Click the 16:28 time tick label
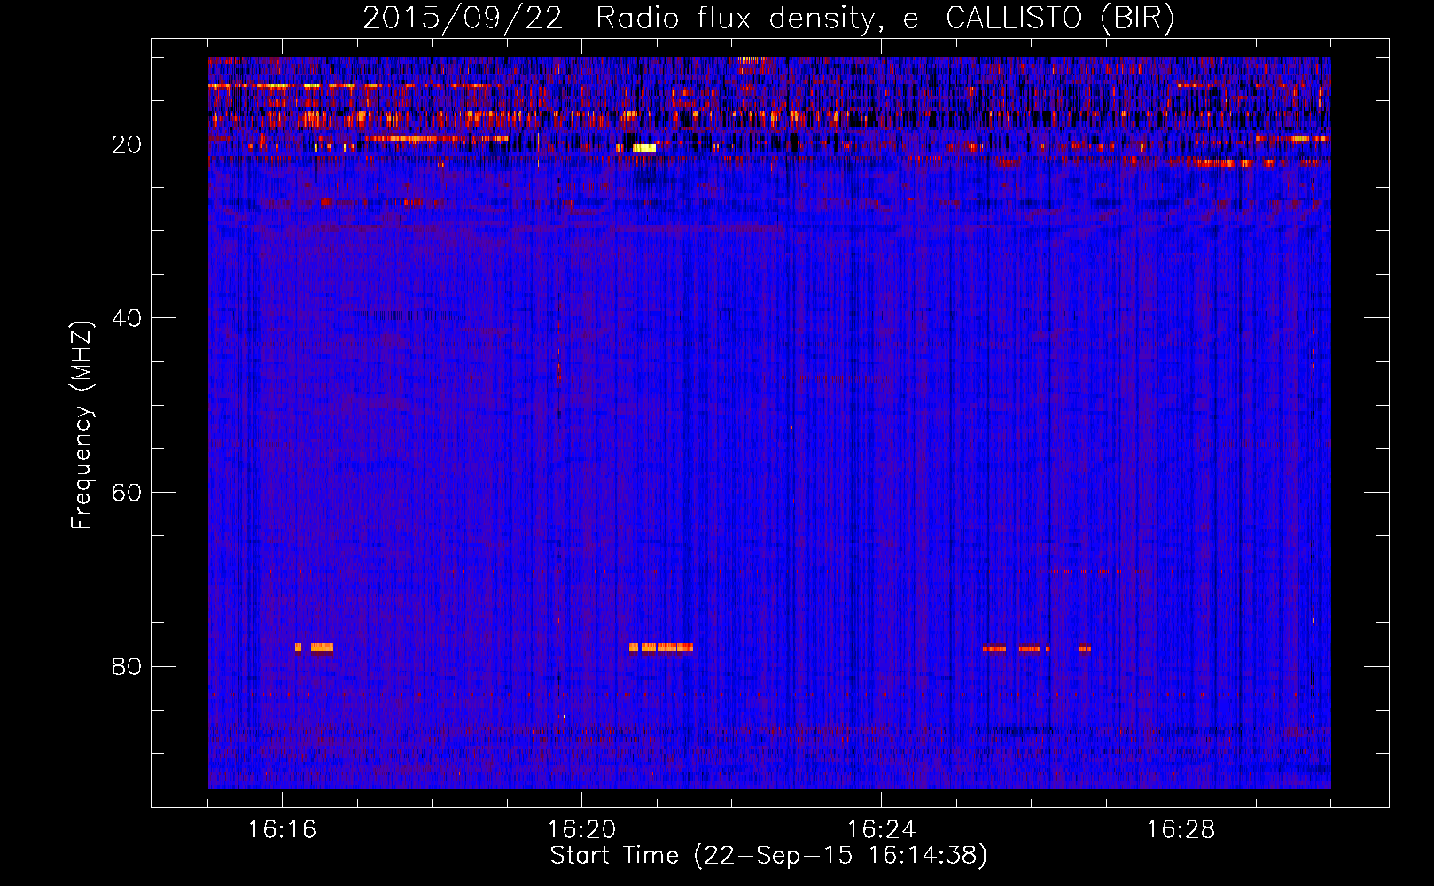The image size is (1434, 886). 1181,830
